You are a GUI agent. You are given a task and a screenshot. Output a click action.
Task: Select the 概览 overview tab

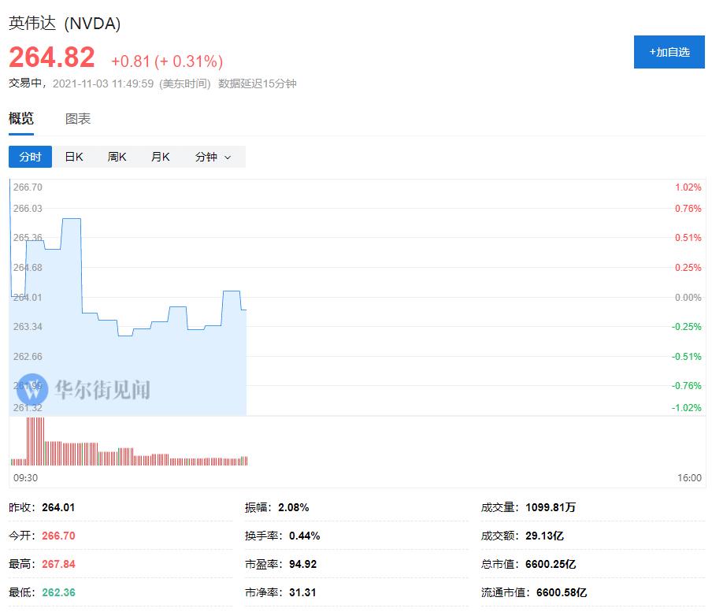[21, 119]
